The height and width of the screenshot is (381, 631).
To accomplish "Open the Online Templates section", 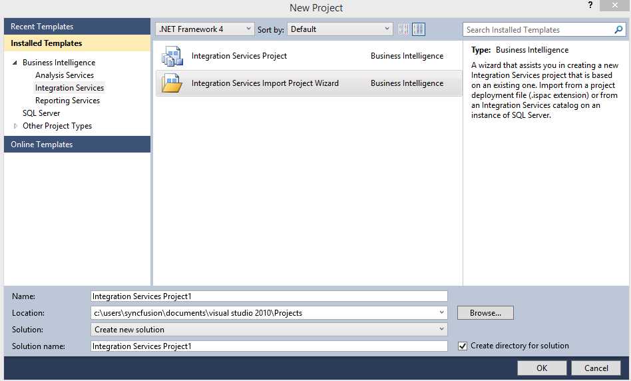I will point(77,144).
